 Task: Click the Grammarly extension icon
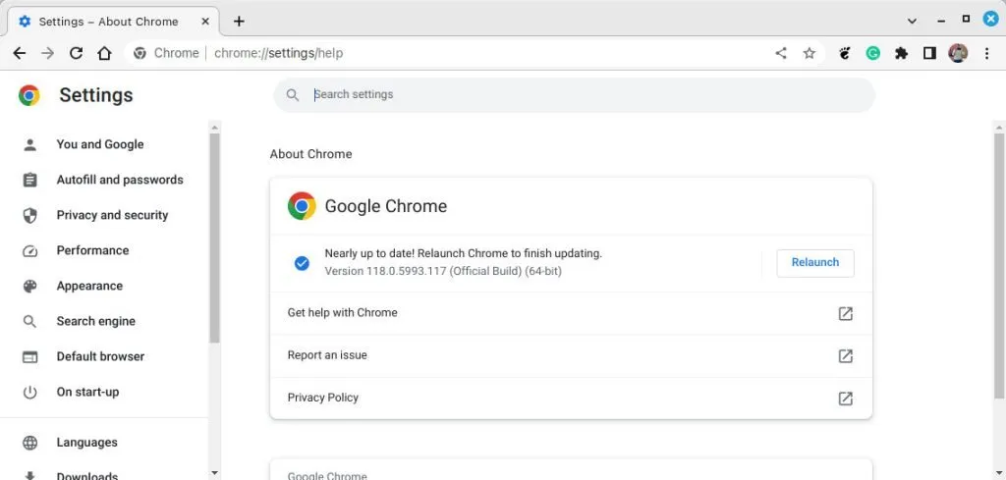(x=873, y=53)
